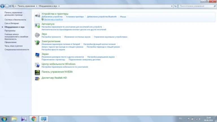This screenshot has height=122, width=217.
Task: Click Добавление устройства Bluetooth link
Action: click(102, 17)
